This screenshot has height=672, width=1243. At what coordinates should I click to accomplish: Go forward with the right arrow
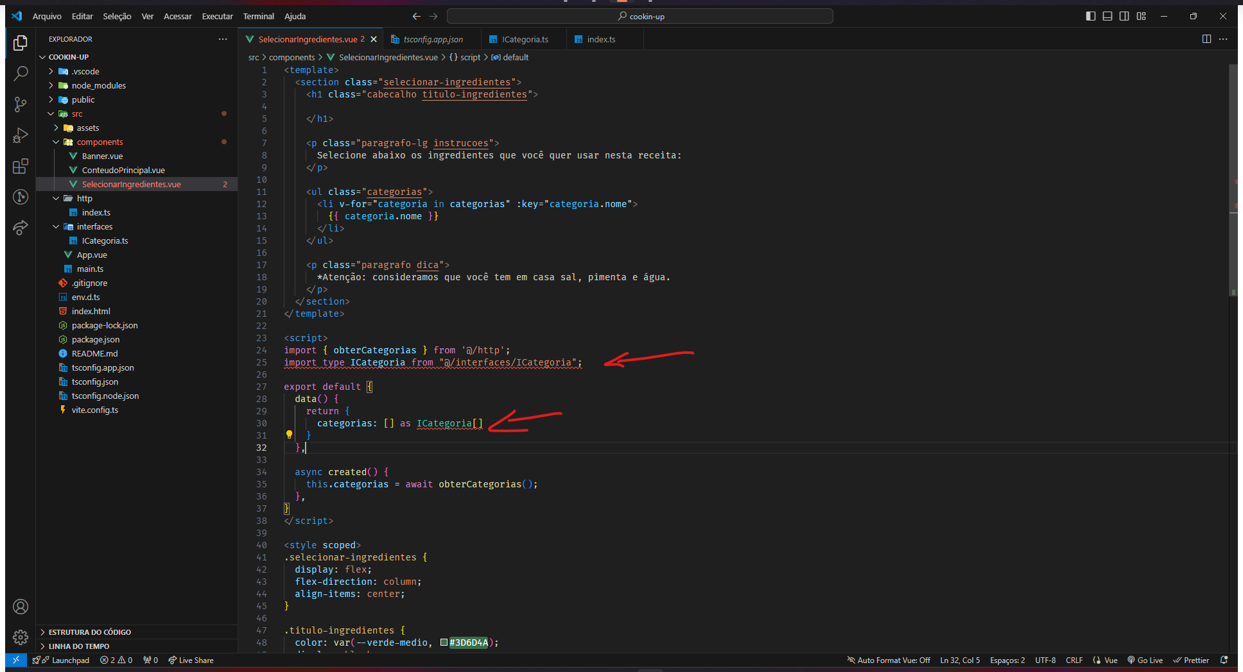(433, 16)
